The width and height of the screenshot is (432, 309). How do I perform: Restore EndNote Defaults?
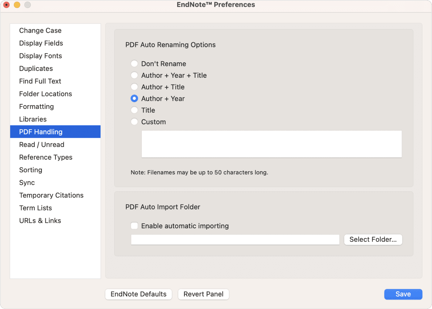coord(138,294)
